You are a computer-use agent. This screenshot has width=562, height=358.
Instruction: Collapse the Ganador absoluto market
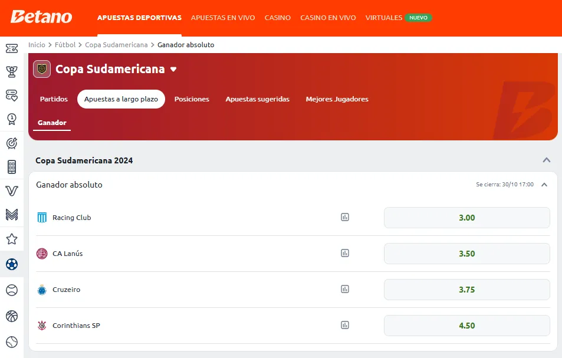pyautogui.click(x=544, y=185)
